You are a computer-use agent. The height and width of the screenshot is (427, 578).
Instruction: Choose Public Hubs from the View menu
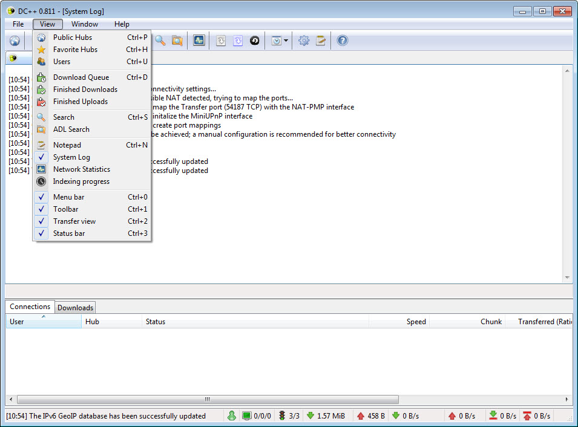tap(92, 37)
